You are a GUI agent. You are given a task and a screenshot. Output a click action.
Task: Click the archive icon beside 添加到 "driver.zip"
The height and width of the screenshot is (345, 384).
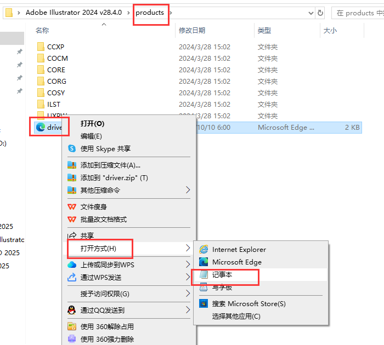click(72, 177)
